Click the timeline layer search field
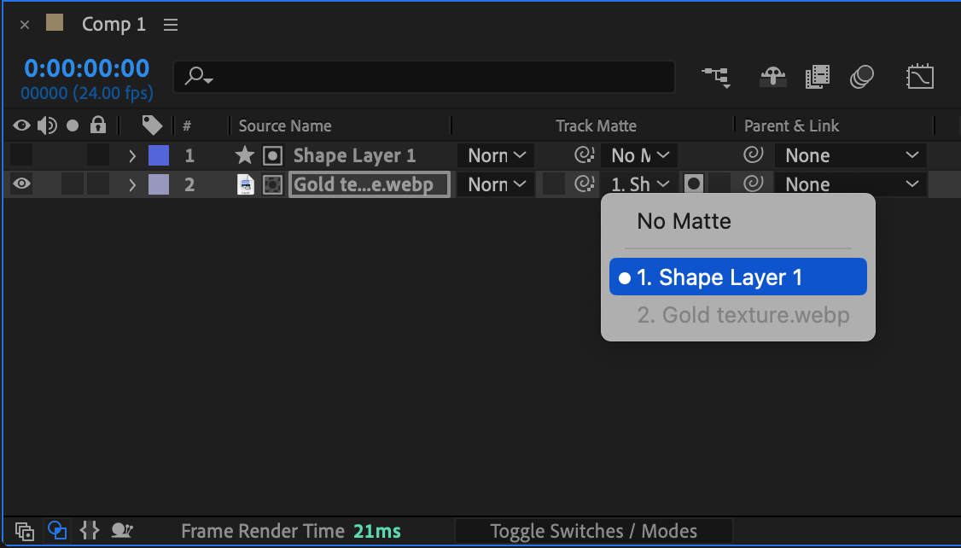Image resolution: width=961 pixels, height=548 pixels. [424, 77]
